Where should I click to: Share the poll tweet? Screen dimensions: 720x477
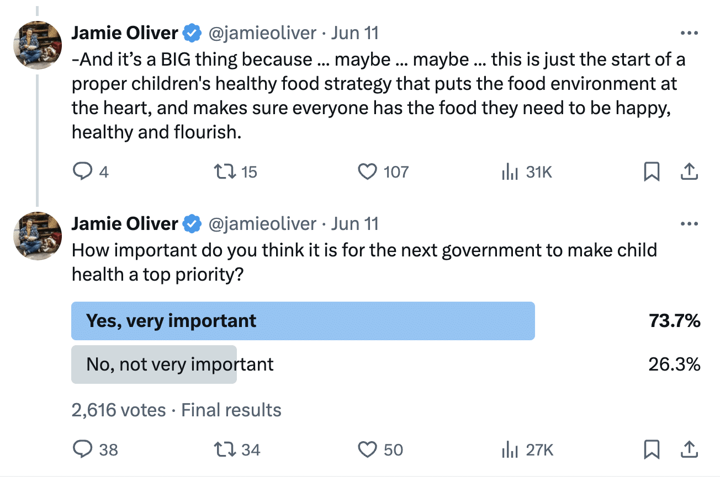[x=689, y=449]
